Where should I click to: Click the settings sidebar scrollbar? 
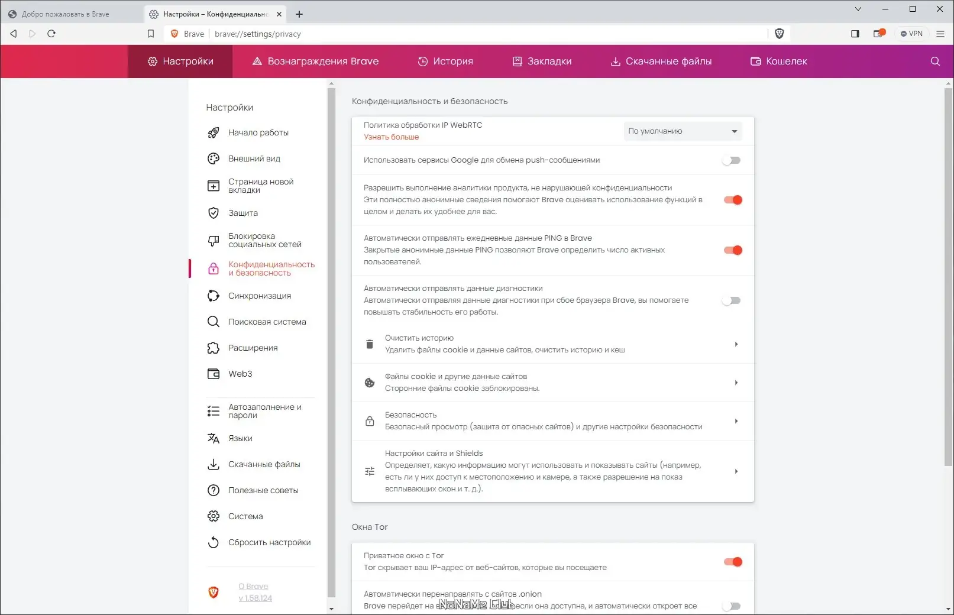(331, 343)
